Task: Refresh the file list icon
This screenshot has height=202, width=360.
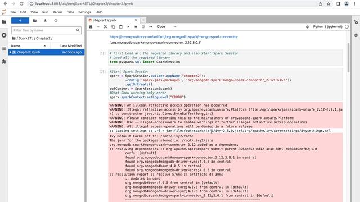Action: tap(56, 21)
